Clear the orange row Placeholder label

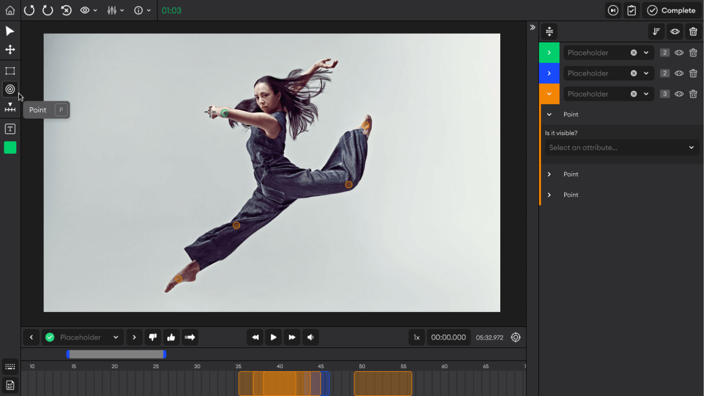[x=634, y=94]
